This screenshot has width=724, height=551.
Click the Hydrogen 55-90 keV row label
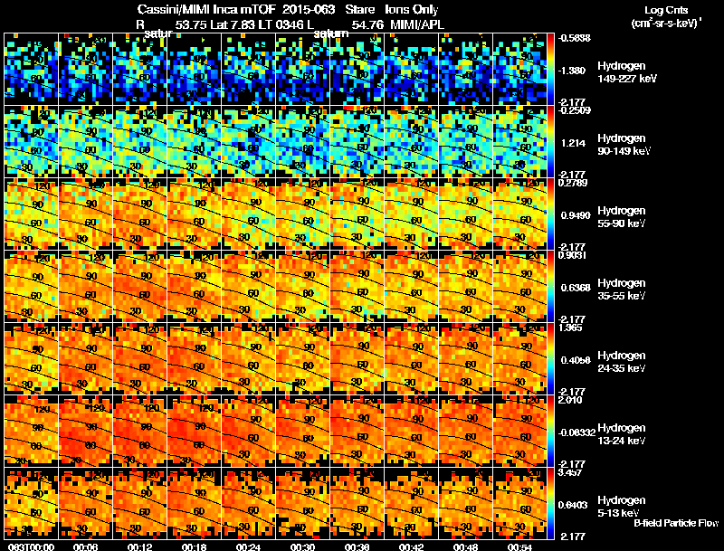tap(622, 217)
